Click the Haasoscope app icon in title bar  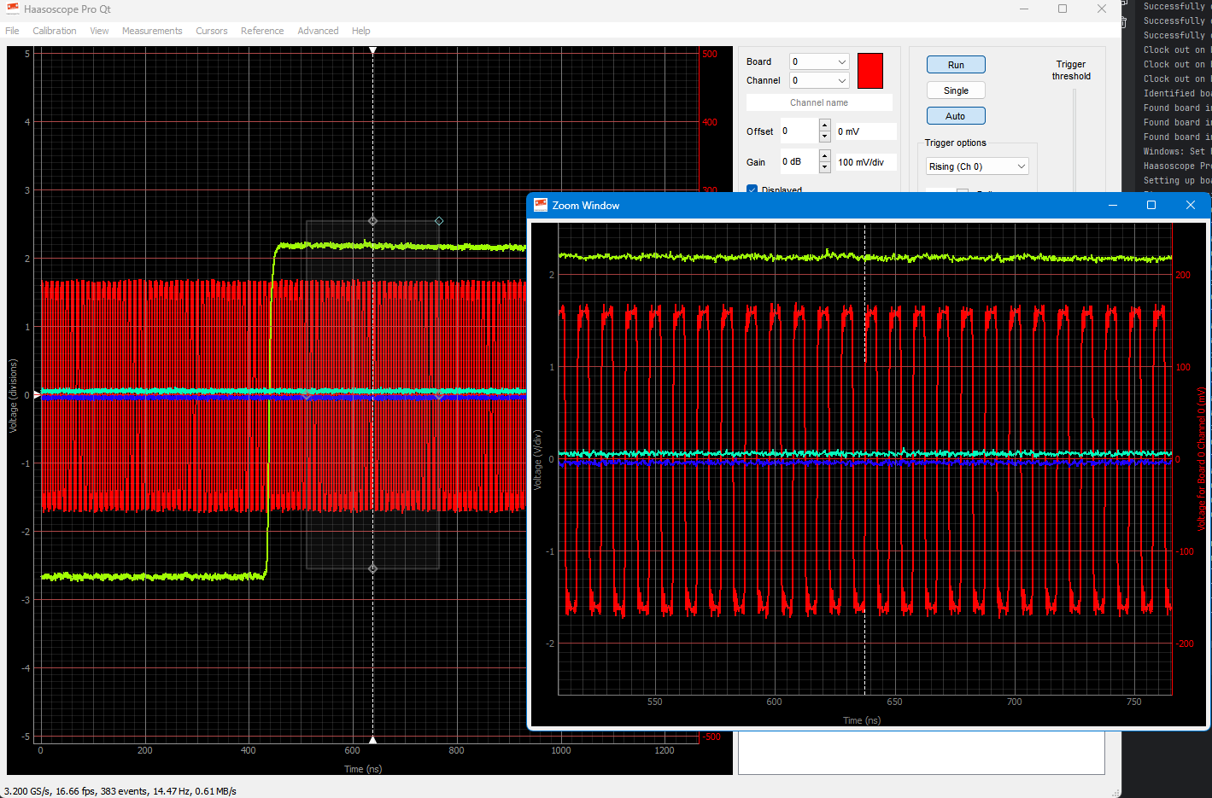point(11,9)
